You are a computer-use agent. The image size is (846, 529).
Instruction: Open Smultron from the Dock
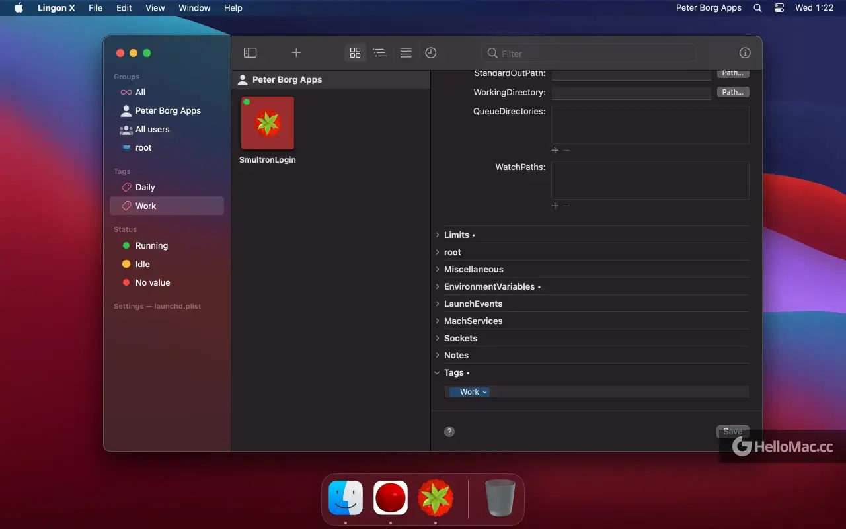click(435, 498)
